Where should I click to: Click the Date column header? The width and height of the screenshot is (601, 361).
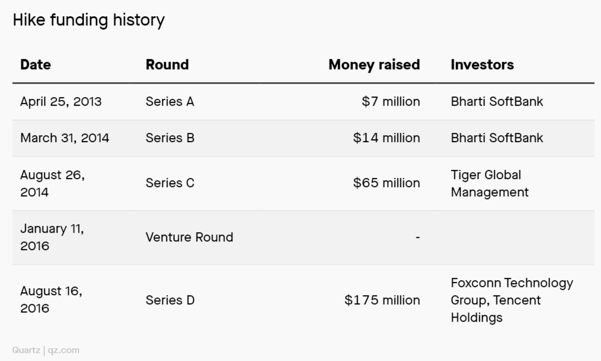[35, 65]
